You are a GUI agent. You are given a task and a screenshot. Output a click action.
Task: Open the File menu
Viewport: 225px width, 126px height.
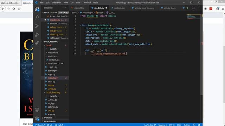[x=41, y=2]
